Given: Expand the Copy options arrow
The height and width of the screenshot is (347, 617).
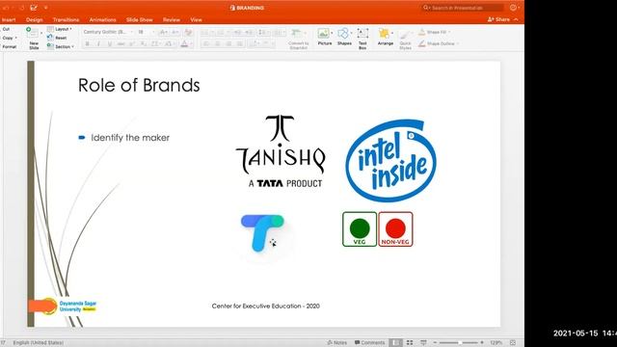Looking at the screenshot, I should tap(16, 39).
